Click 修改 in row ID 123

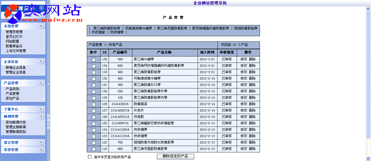point(244,136)
